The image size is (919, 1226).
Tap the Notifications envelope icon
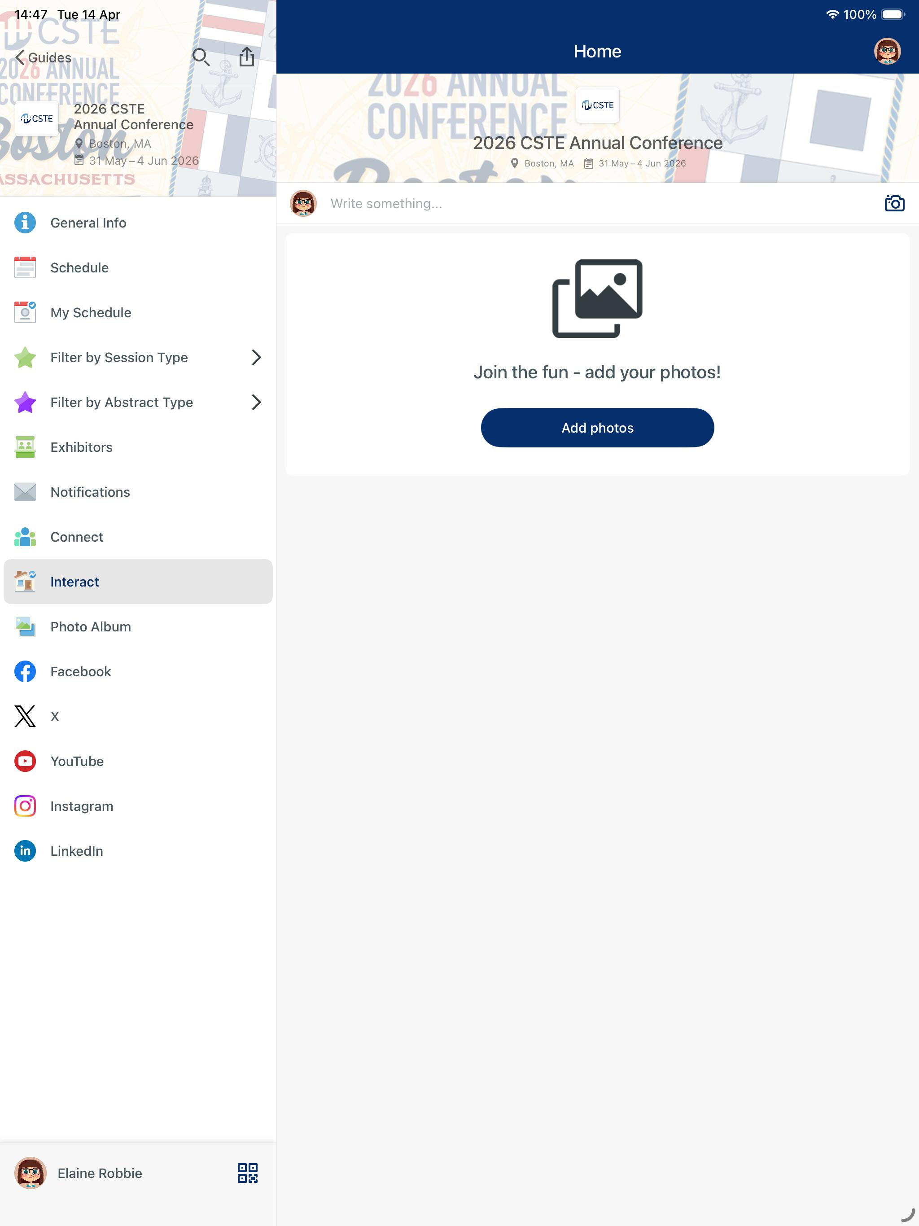pyautogui.click(x=25, y=492)
